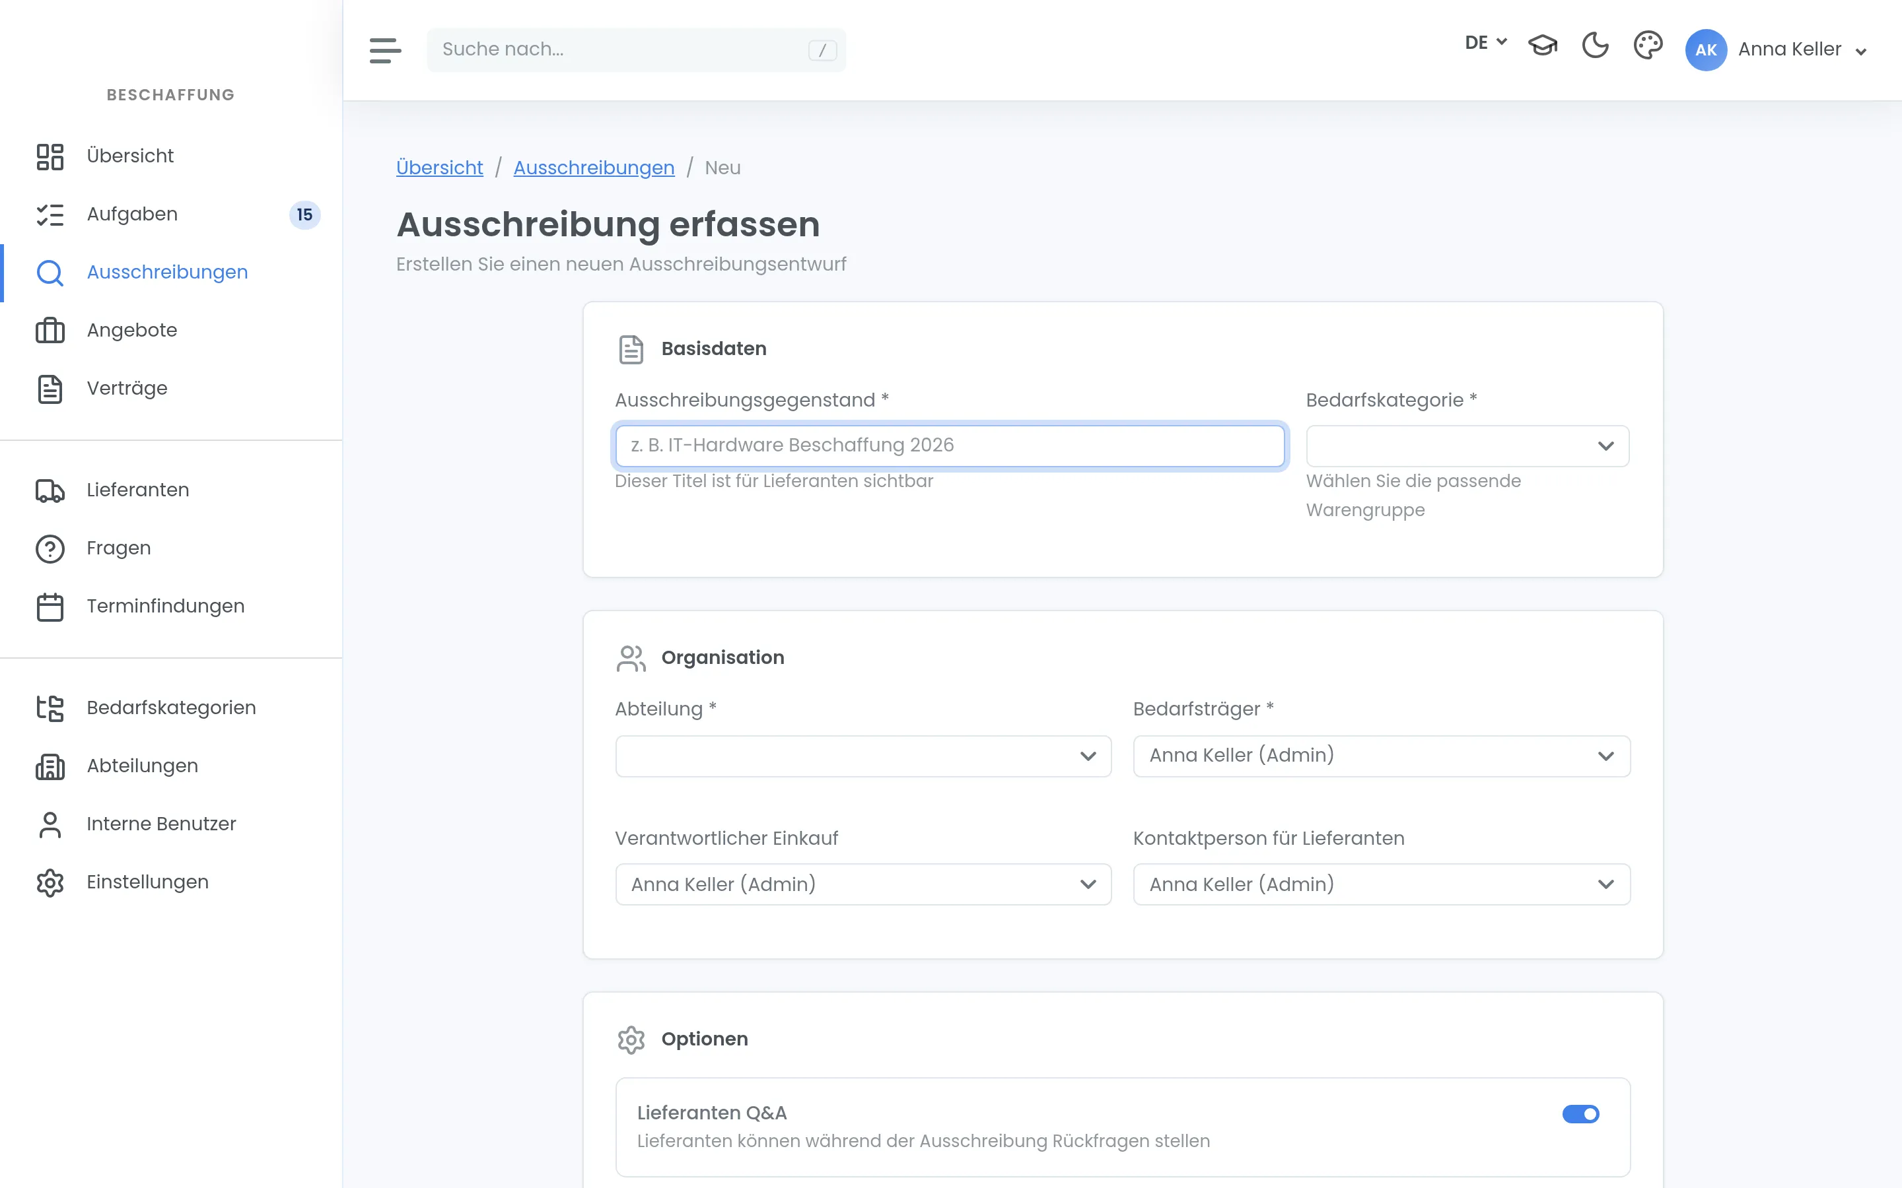The height and width of the screenshot is (1188, 1902).
Task: Click the Abteilungen building icon
Action: tap(50, 766)
